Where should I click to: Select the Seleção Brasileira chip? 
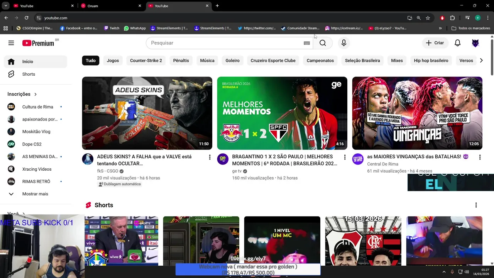pyautogui.click(x=362, y=61)
